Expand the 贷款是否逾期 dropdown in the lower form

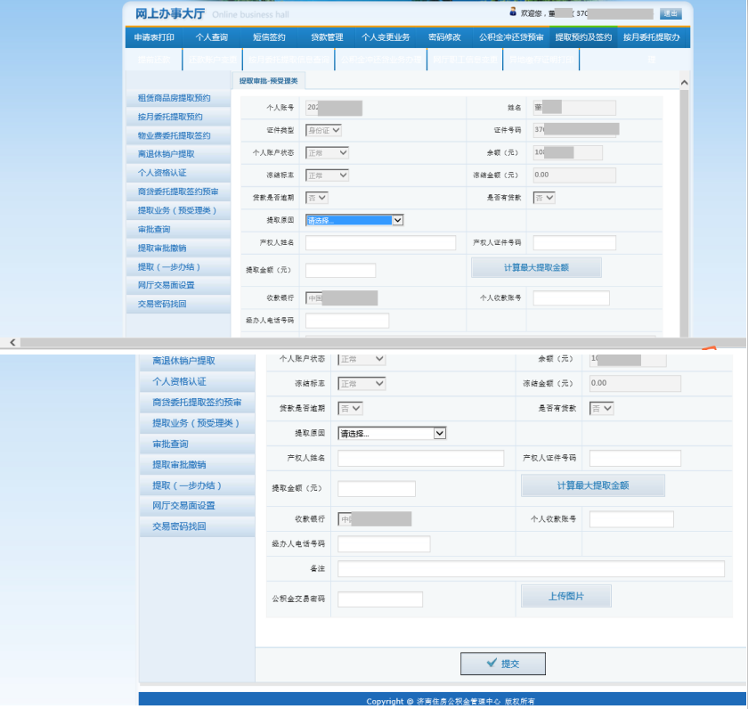351,409
